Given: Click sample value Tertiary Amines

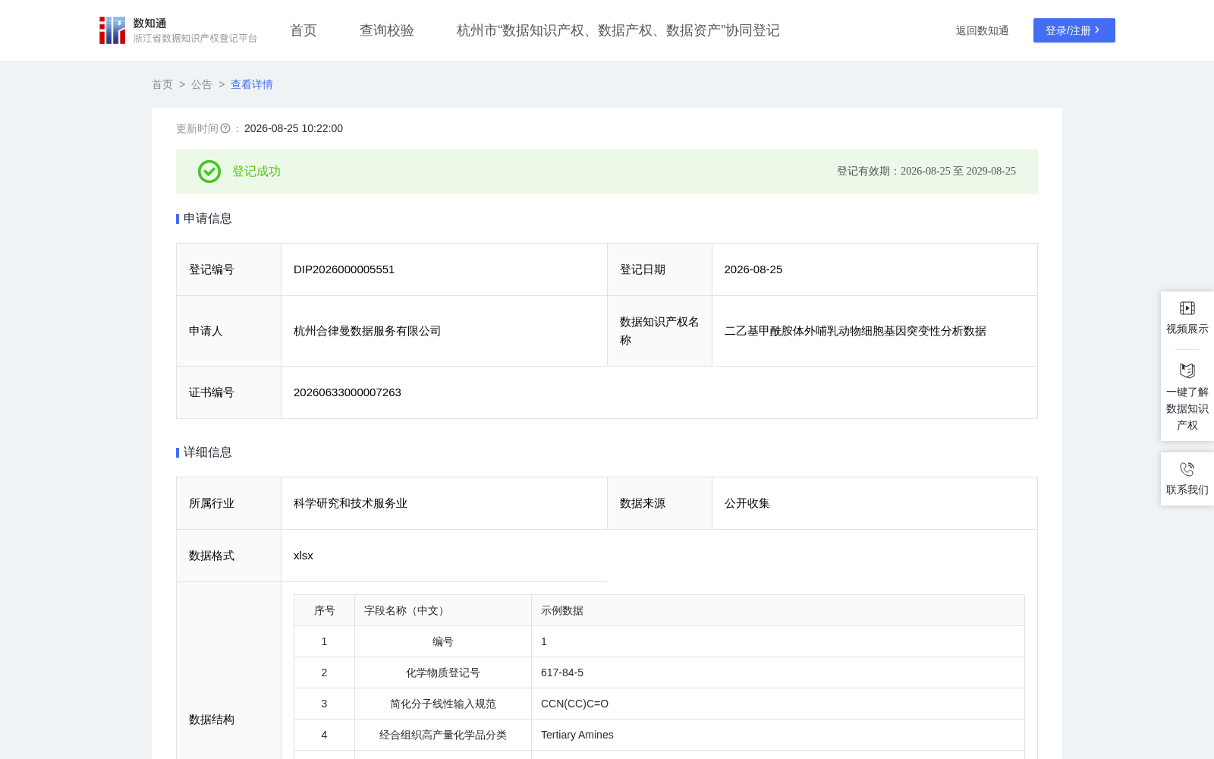Looking at the screenshot, I should pyautogui.click(x=577, y=735).
